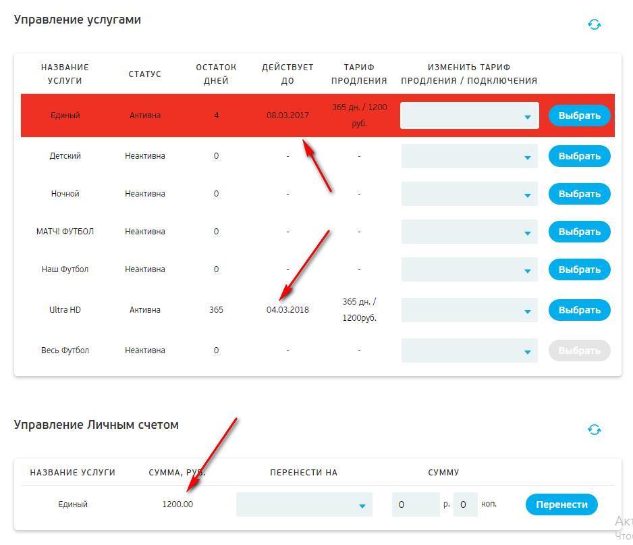Click Выбрать for the Ночной service
The image size is (633, 545).
[x=579, y=194]
